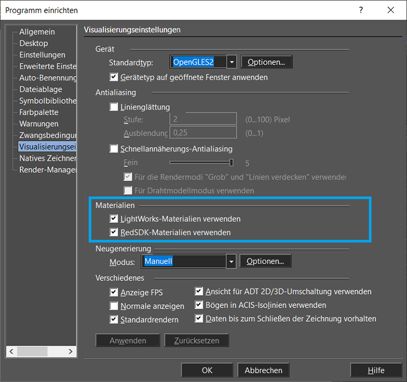Select Desktop in the settings tree
407x382 pixels.
pyautogui.click(x=34, y=43)
